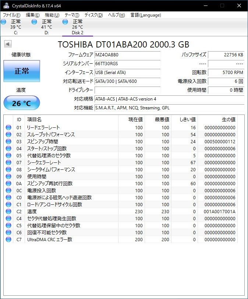
Task: Click status orb of attribute 07 シークエラーレート
Action: point(8,162)
